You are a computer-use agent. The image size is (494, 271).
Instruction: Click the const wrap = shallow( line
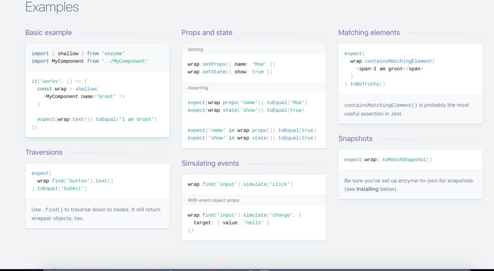pos(68,89)
